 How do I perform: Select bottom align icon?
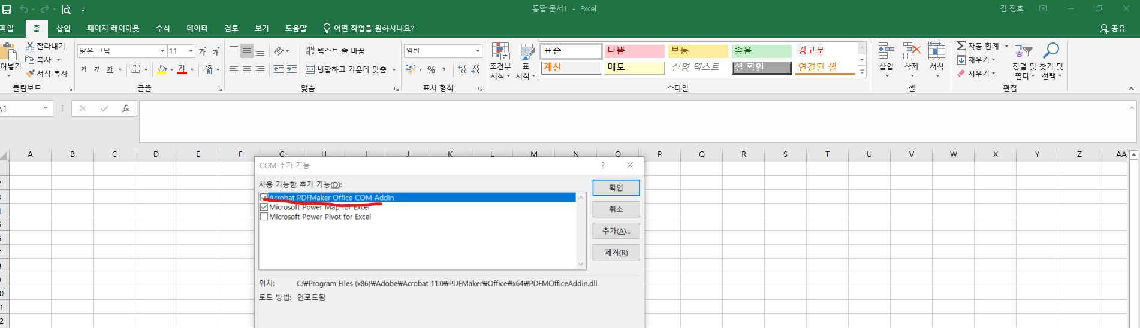260,51
